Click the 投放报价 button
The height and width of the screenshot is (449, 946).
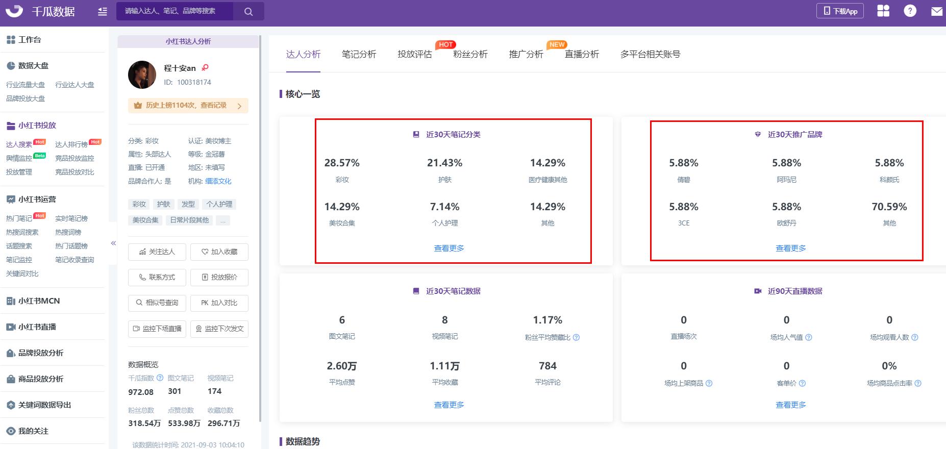[219, 278]
